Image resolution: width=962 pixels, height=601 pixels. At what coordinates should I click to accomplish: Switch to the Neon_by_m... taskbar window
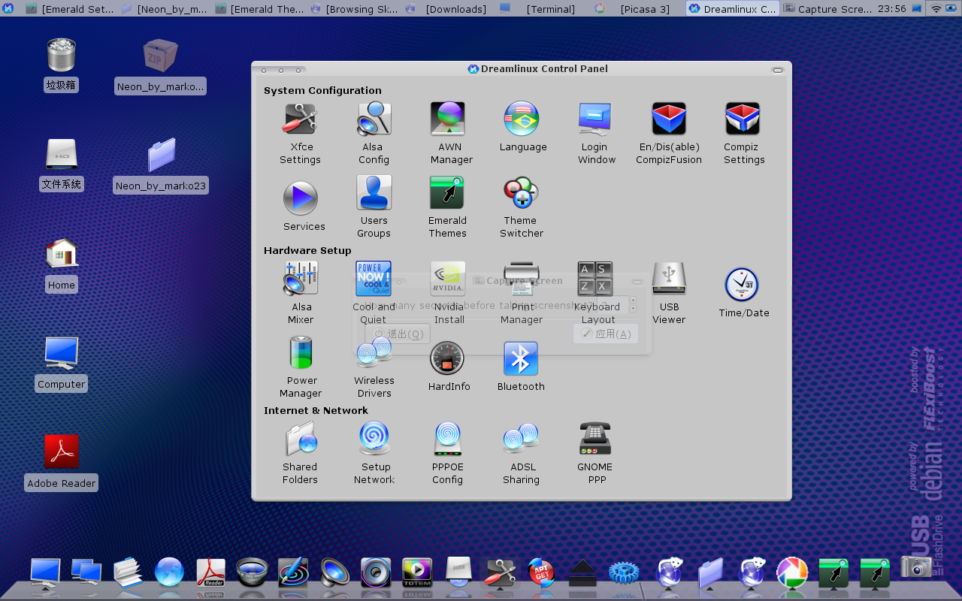(x=165, y=9)
